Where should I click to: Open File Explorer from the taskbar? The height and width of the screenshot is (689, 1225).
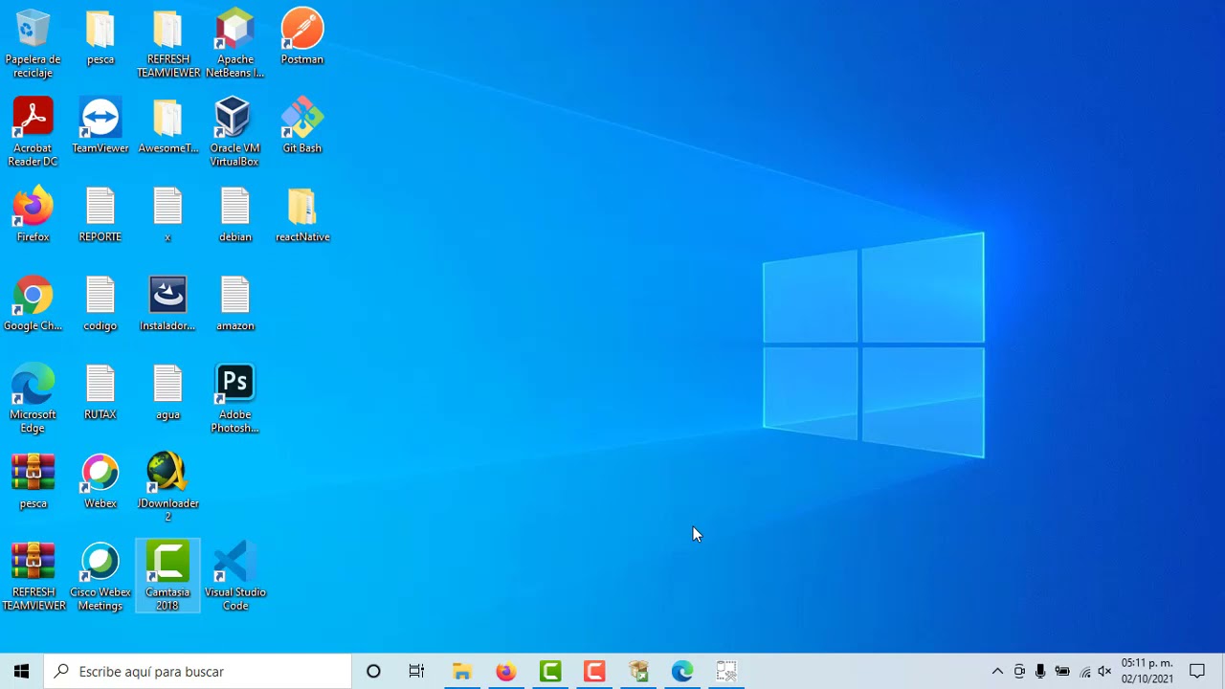(462, 671)
